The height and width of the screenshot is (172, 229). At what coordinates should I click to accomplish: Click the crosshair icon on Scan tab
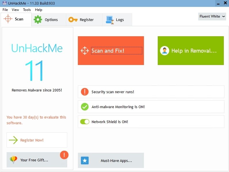coord(8,19)
